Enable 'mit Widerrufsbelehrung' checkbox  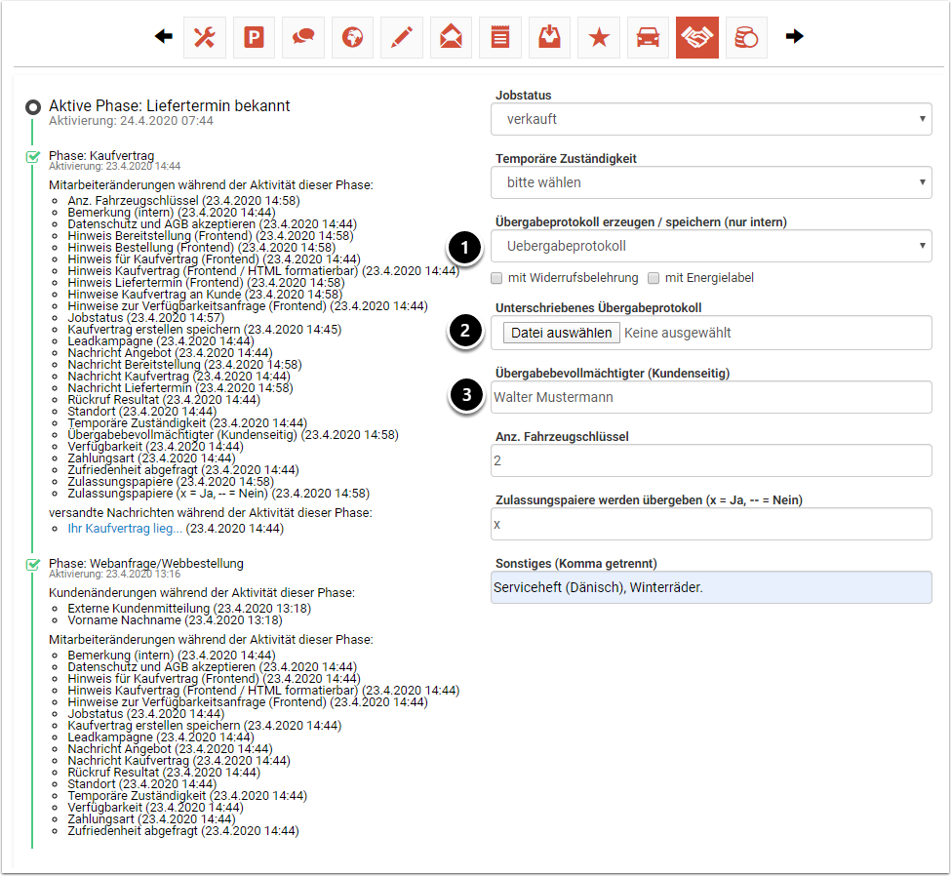pyautogui.click(x=497, y=278)
